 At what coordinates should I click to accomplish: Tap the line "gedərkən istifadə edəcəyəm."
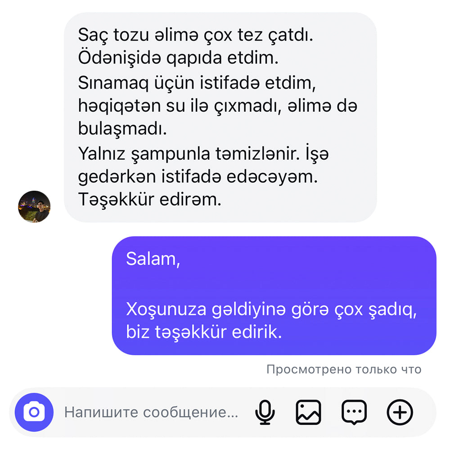pyautogui.click(x=198, y=176)
